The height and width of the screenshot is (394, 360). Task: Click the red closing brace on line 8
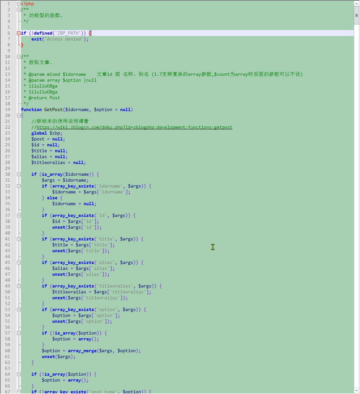click(x=22, y=45)
